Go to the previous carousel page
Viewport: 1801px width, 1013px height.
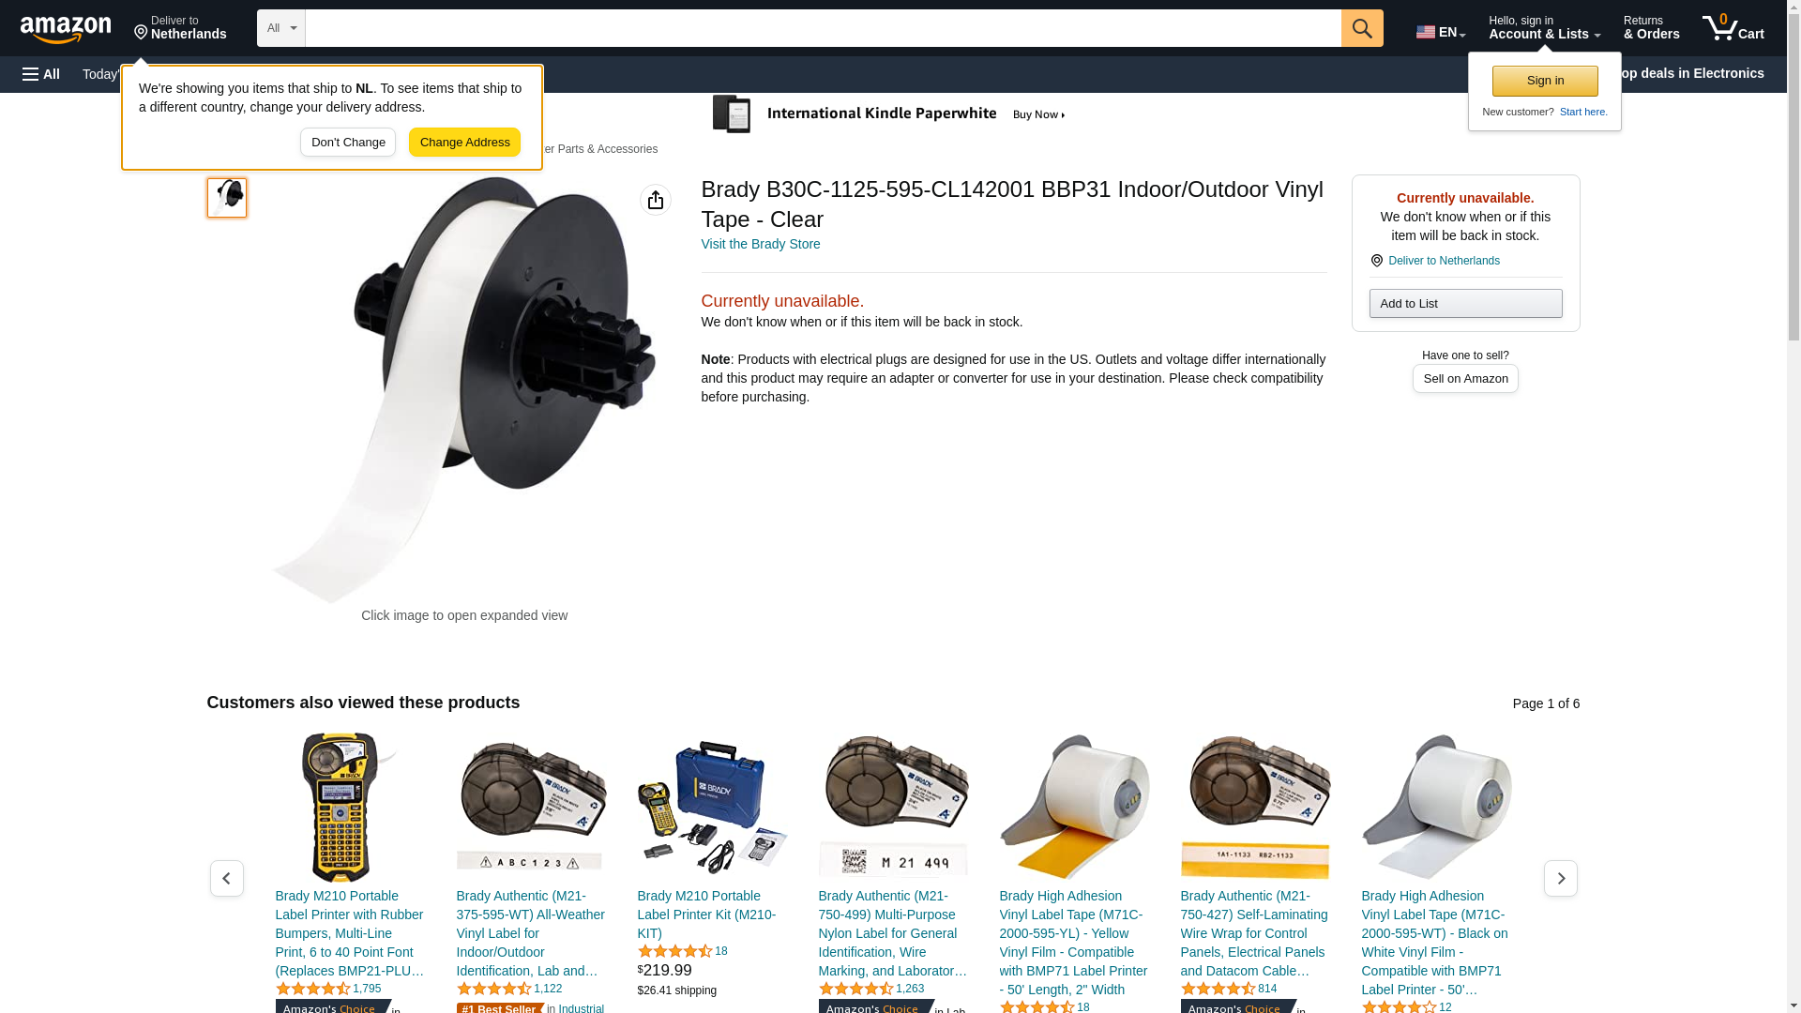tap(227, 879)
